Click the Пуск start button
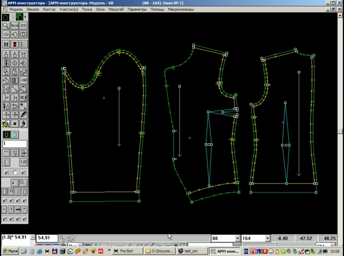Viewport: 344px width, 256px height. [x=10, y=251]
